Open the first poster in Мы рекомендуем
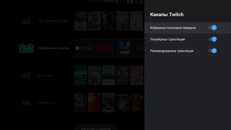This screenshot has width=231, height=130. tap(80, 21)
